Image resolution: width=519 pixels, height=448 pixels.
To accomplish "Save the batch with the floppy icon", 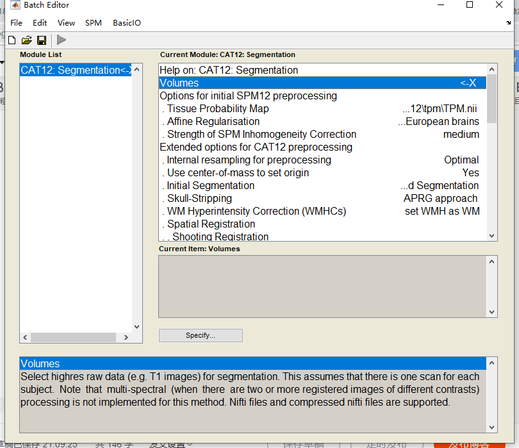I will (x=42, y=40).
